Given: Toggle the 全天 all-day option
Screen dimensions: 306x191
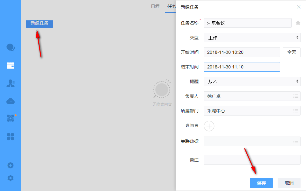Looking at the screenshot, I should pos(291,52).
